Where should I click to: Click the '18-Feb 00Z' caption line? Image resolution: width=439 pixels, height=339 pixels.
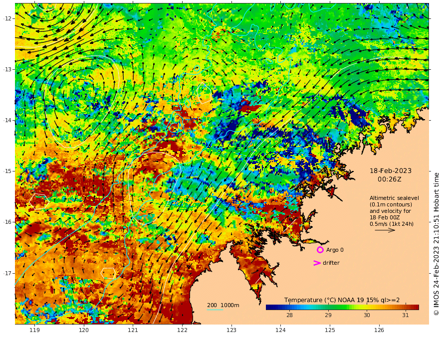click(x=385, y=217)
